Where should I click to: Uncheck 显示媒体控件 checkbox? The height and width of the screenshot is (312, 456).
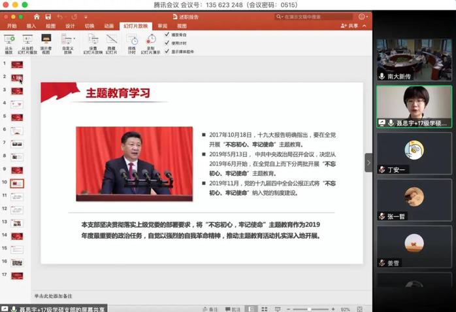167,50
